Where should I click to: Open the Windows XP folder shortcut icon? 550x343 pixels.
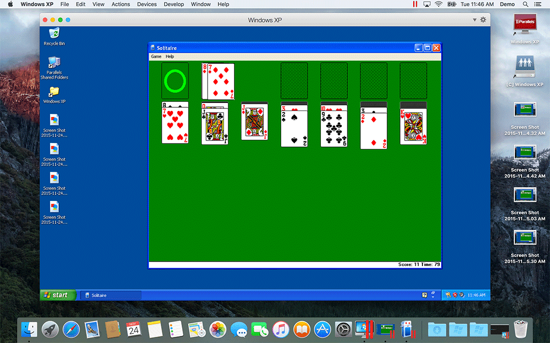click(x=54, y=95)
